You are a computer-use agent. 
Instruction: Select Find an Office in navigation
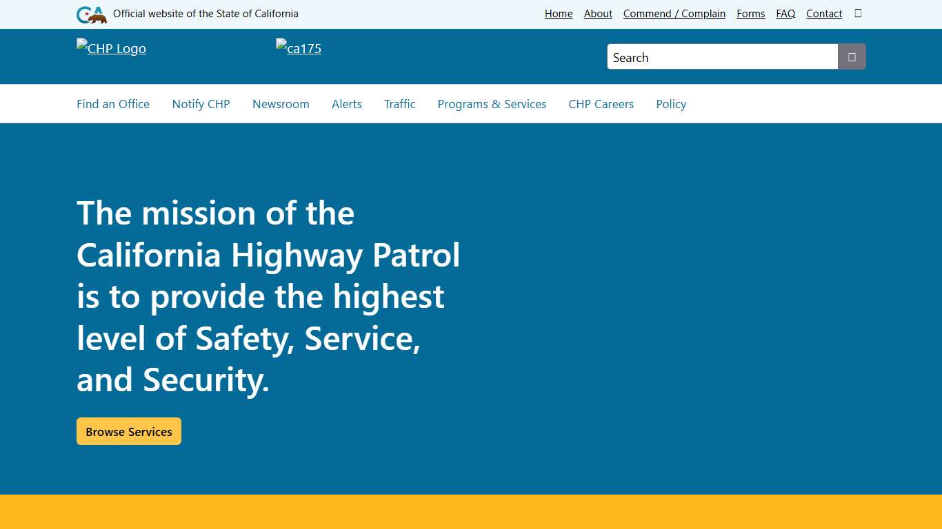(x=112, y=103)
